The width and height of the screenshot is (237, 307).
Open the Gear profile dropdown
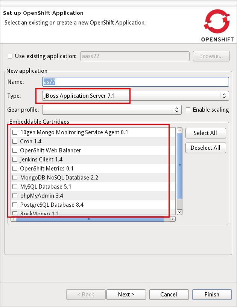(x=112, y=110)
